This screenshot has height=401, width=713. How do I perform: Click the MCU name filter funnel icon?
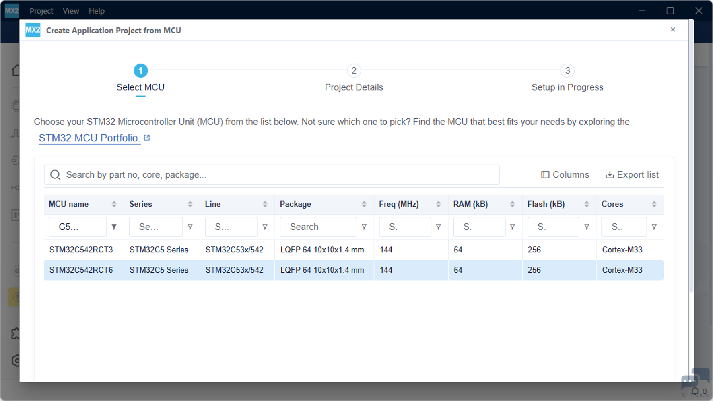tap(114, 227)
